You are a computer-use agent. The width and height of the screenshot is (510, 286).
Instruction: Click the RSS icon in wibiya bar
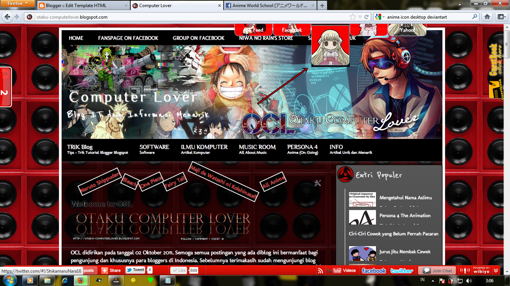click(320, 271)
